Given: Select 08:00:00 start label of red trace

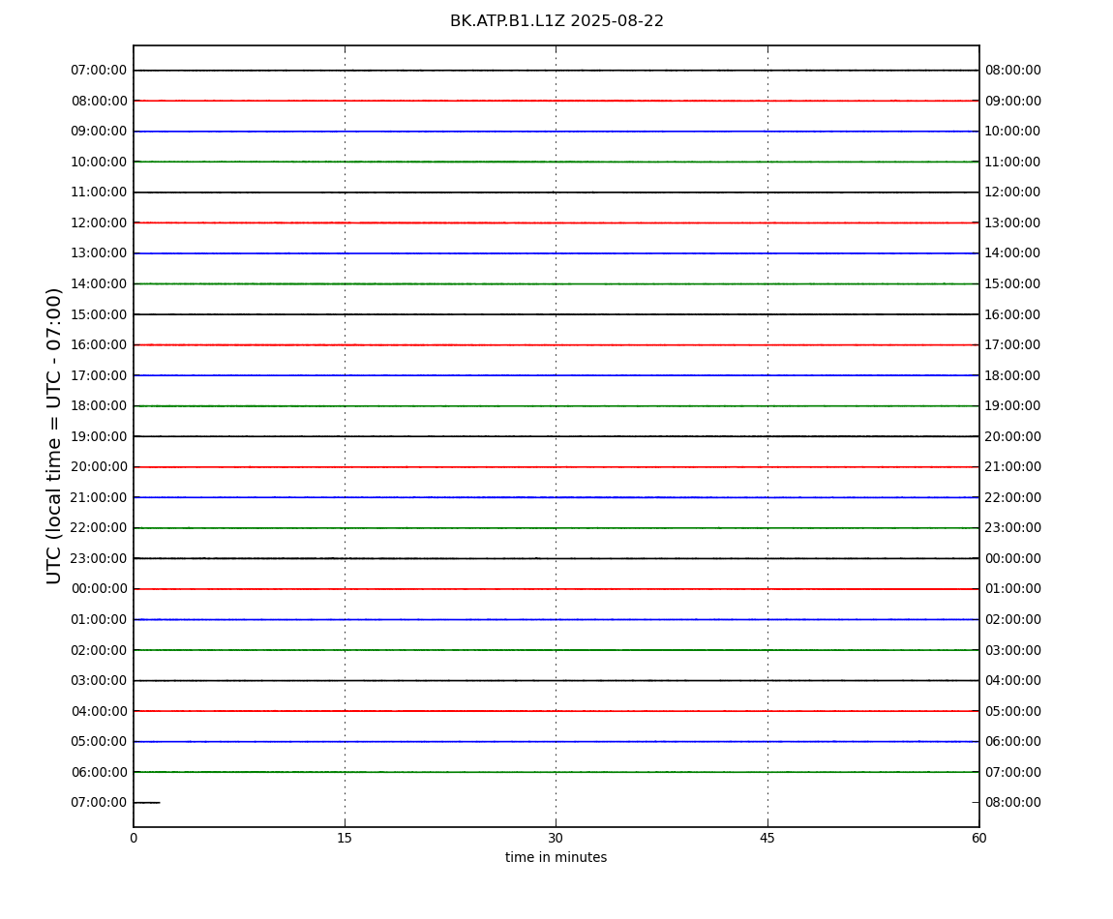Looking at the screenshot, I should [100, 101].
